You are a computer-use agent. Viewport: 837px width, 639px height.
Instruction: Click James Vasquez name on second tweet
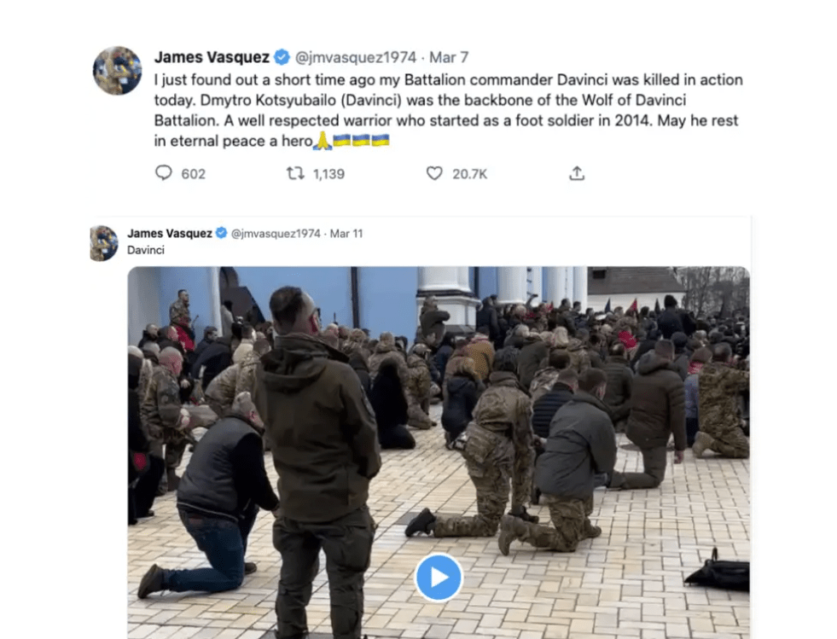point(170,233)
